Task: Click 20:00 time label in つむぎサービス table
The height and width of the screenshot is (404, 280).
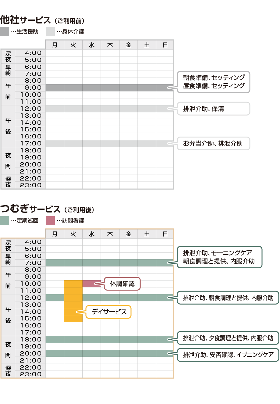Action: tap(31, 353)
